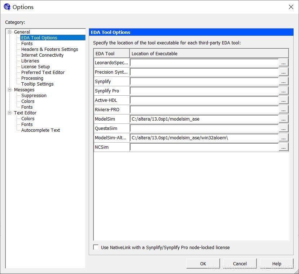299x274 pixels.
Task: Click the ModelSim path C:/altera/13.0sp1/modelsim_ase field
Action: 204,119
